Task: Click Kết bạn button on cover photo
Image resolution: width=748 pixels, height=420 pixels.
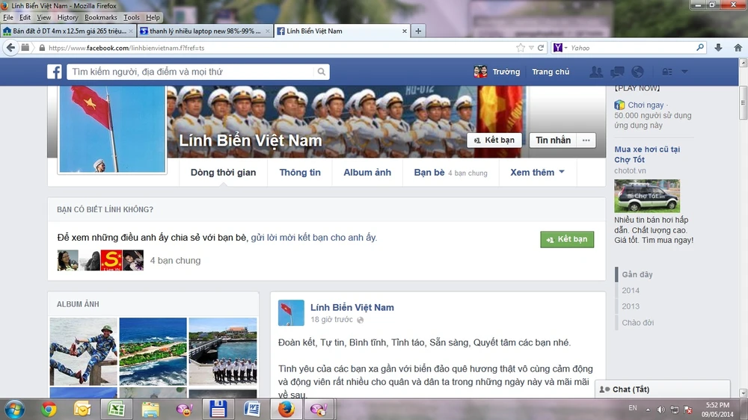Action: point(494,140)
